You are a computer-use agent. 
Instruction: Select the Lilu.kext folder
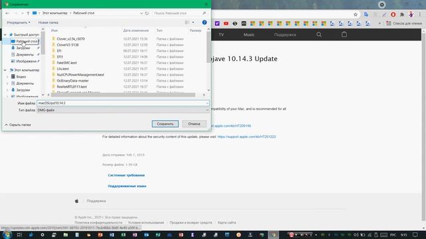(63, 69)
